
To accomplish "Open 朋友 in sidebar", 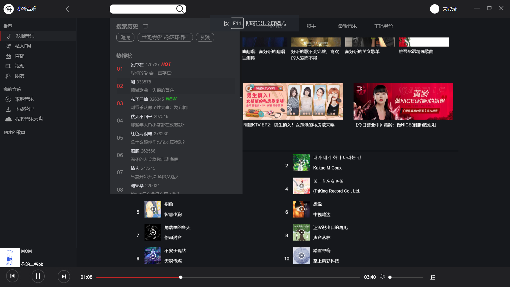I will (38, 76).
